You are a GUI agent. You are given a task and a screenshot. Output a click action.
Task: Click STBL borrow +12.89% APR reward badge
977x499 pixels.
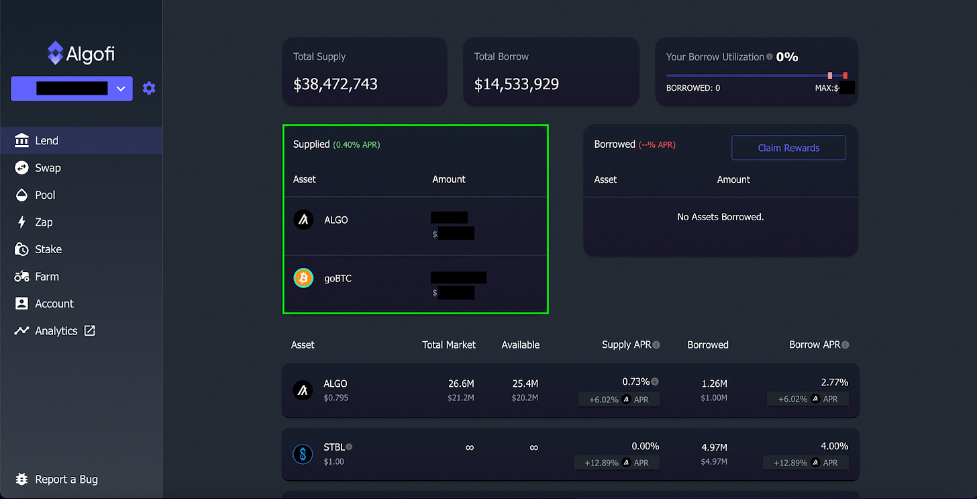(805, 463)
